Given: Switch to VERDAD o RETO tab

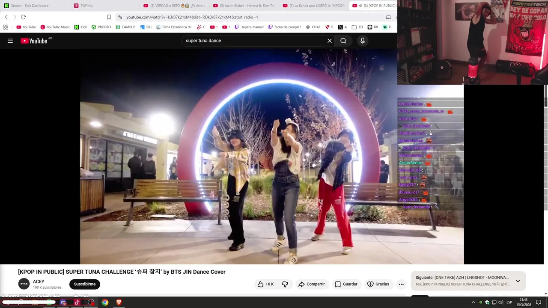Looking at the screenshot, I should click(175, 6).
